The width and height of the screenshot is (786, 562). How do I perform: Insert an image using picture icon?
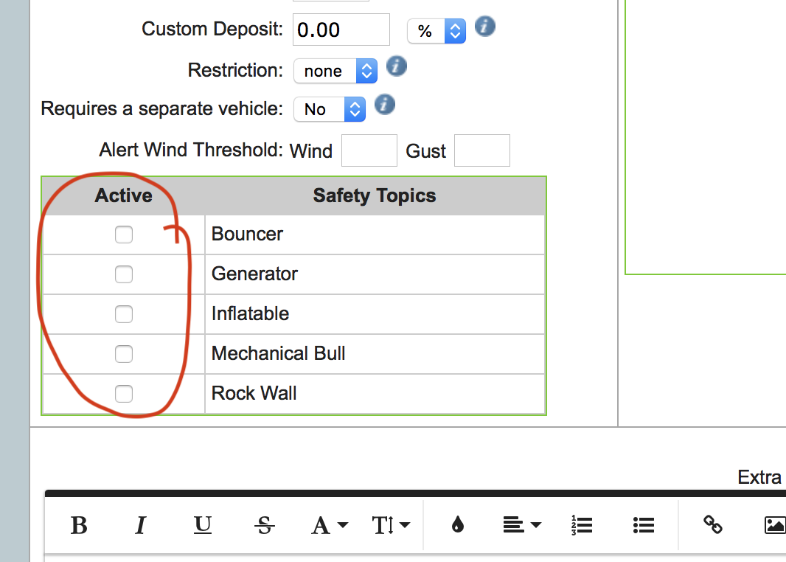[x=774, y=525]
